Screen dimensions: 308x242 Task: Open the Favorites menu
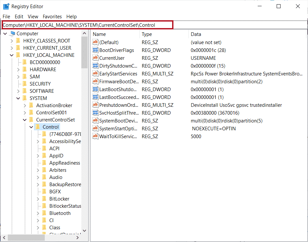(52, 17)
